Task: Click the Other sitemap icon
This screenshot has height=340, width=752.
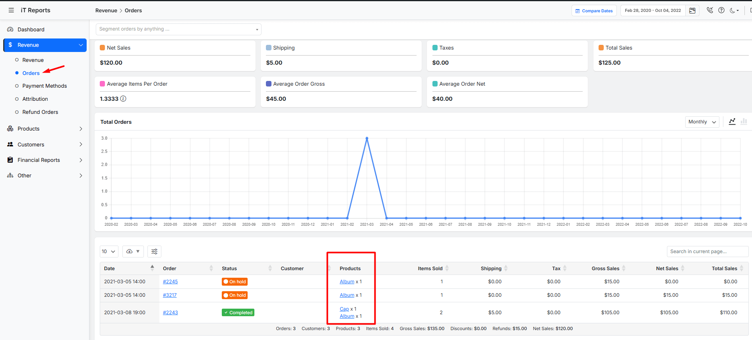Action: (10, 175)
